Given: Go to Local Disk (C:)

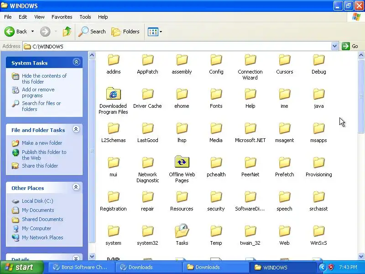Looking at the screenshot, I should (x=32, y=201).
